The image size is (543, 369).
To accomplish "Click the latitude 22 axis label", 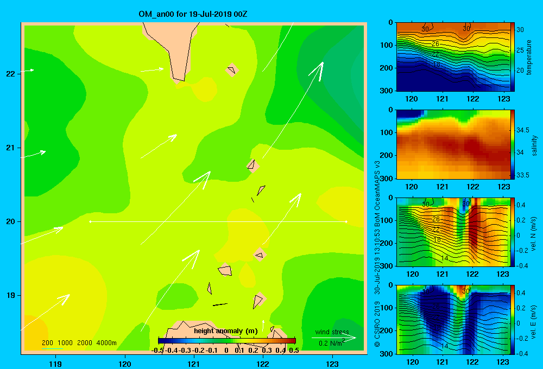I will pyautogui.click(x=11, y=74).
